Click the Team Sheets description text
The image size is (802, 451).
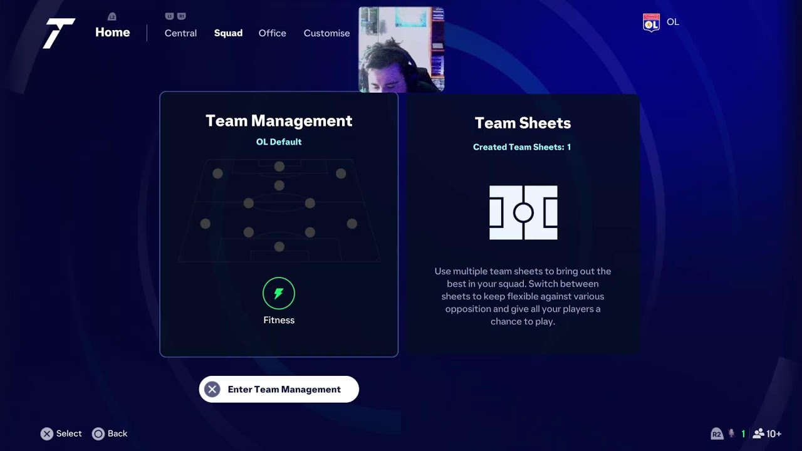coord(523,296)
